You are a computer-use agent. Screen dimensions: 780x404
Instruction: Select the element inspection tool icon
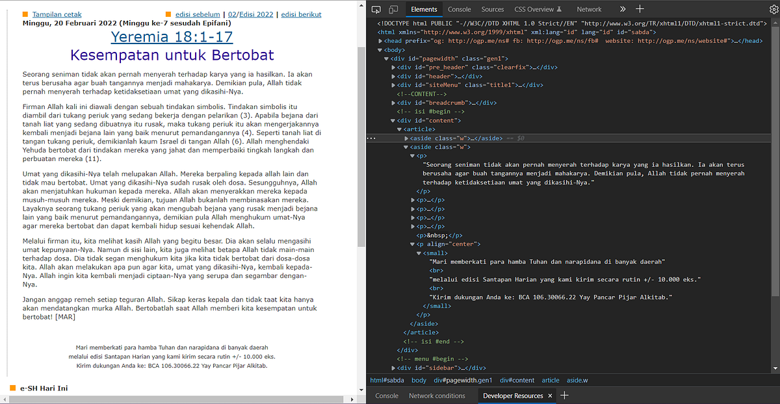(375, 9)
